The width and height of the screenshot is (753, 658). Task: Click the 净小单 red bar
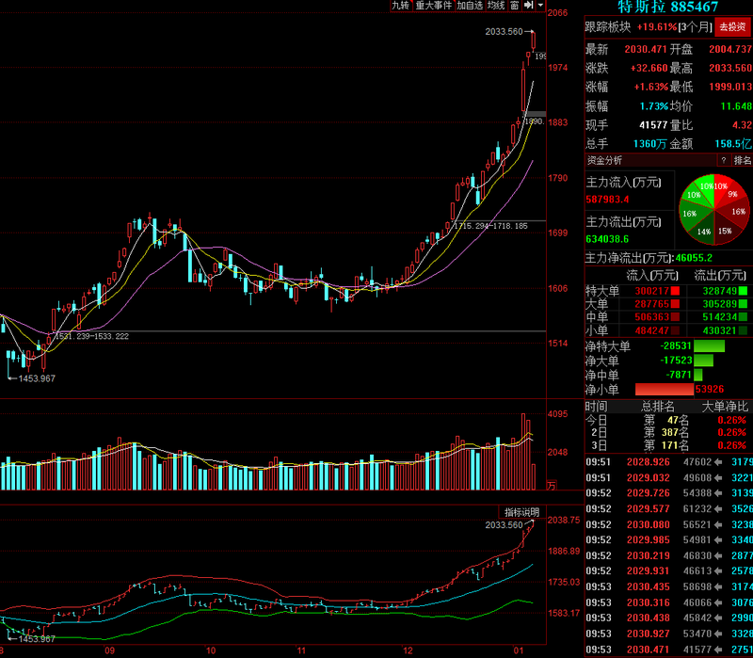(665, 389)
